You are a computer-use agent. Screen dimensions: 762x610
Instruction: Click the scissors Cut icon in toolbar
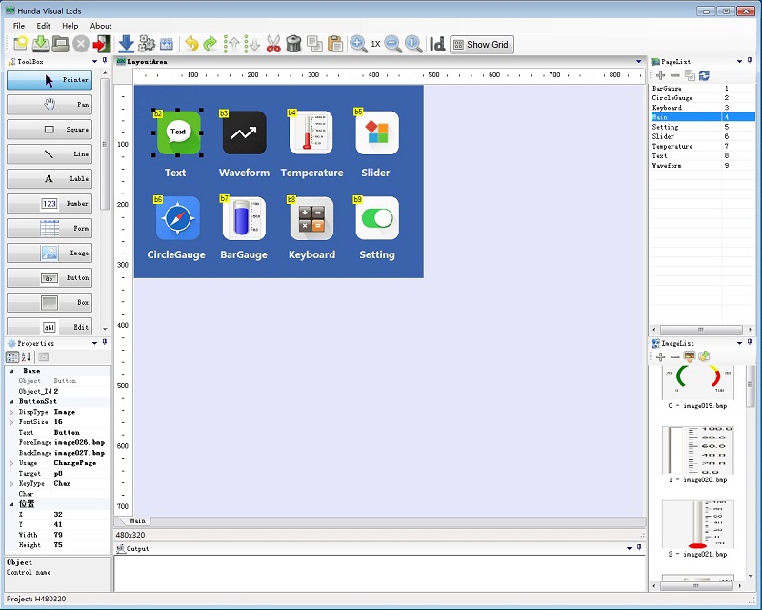pyautogui.click(x=273, y=44)
